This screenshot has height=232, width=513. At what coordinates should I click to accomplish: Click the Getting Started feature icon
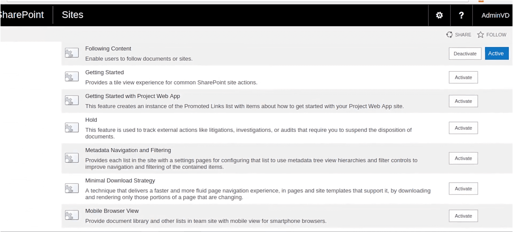click(x=72, y=77)
